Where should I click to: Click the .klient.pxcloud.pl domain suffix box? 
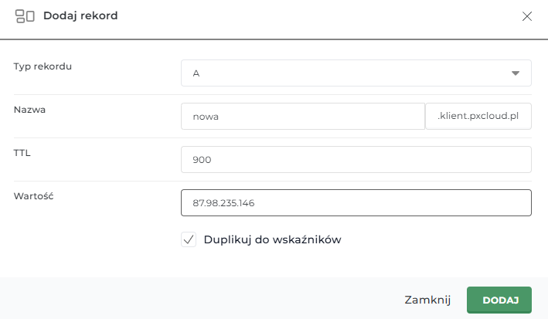click(478, 117)
